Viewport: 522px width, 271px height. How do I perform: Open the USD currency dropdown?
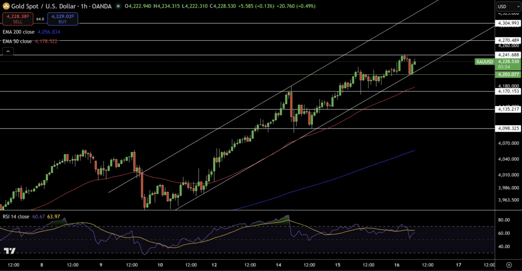click(x=508, y=7)
